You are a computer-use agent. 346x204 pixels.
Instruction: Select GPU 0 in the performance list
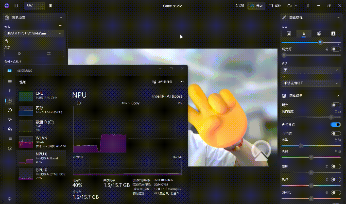tap(44, 172)
